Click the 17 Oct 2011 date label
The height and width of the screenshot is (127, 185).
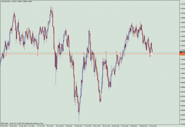88,126
